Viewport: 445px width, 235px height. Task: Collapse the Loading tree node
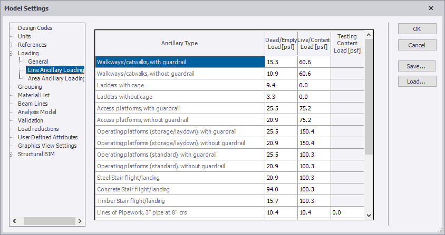(12, 53)
